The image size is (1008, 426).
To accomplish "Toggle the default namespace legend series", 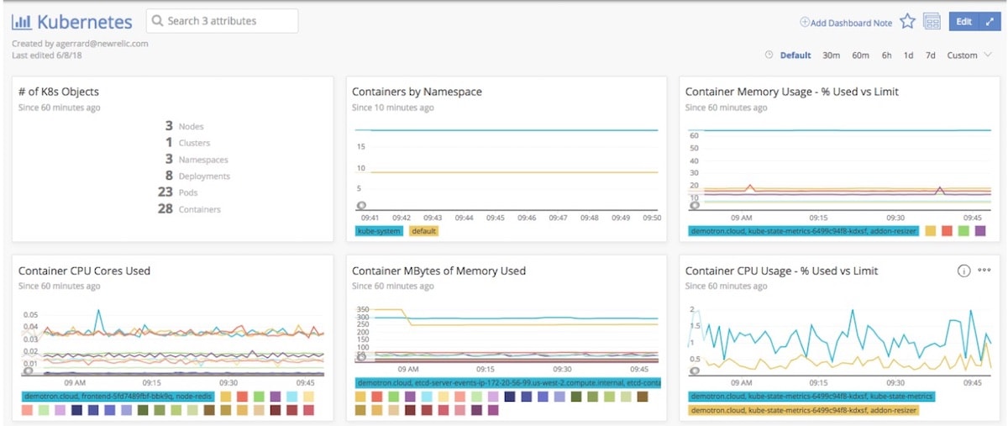I will click(x=424, y=230).
